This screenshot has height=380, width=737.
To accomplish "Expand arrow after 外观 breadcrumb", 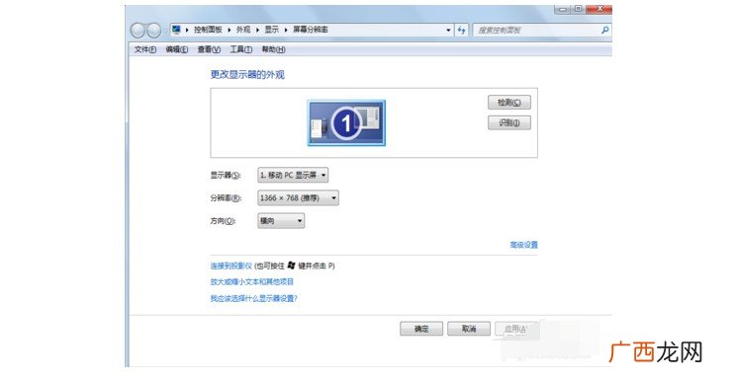I will 257,30.
